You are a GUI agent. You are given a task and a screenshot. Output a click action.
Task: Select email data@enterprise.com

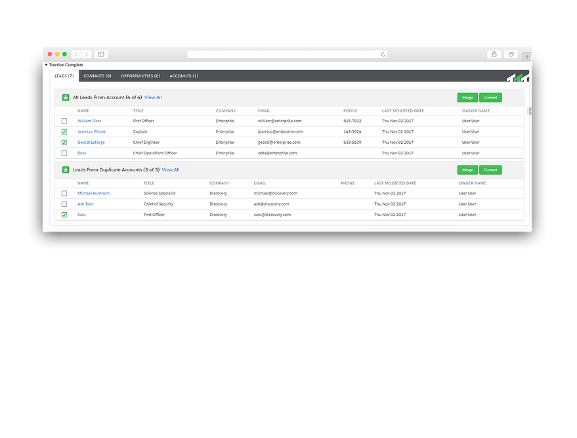click(277, 153)
